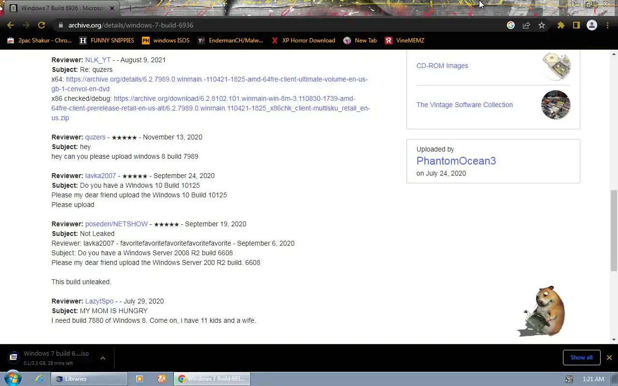Screen dimensions: 618x386
Task: Click the 'MY MOM IS HUNGRY' subject text
Action: tap(113, 311)
